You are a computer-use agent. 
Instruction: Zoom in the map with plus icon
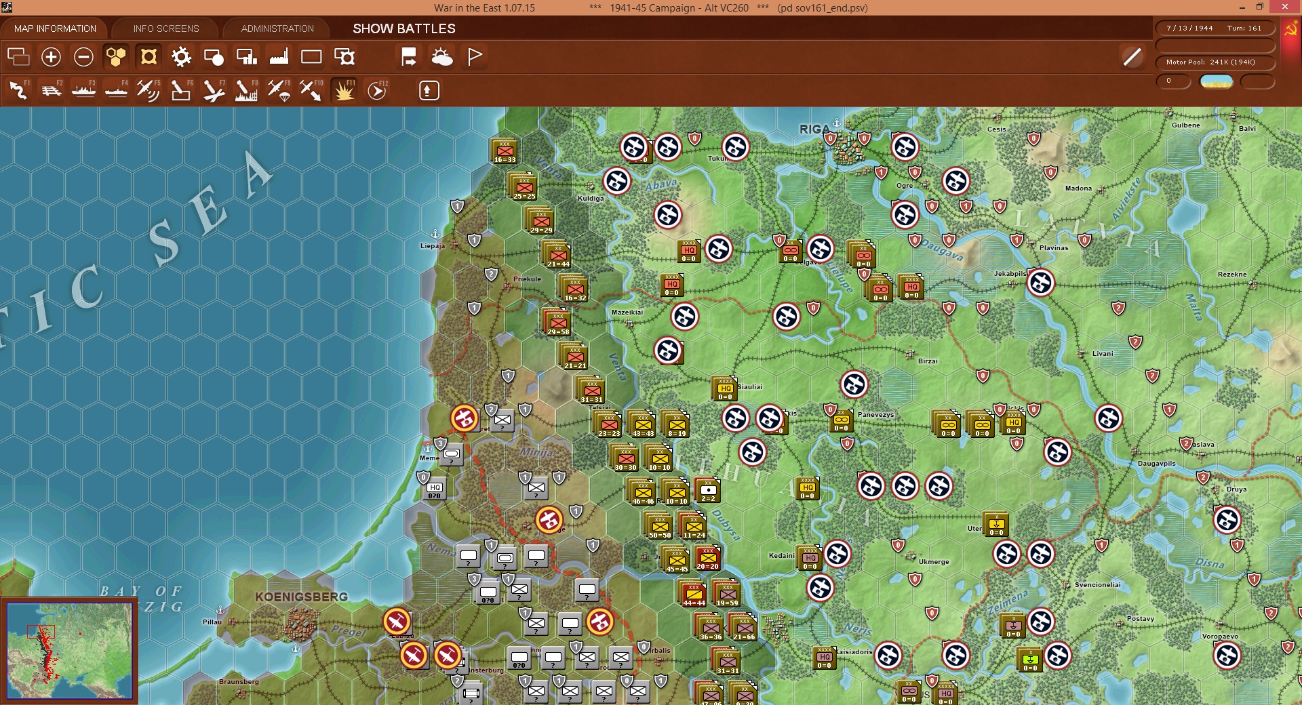[x=51, y=57]
